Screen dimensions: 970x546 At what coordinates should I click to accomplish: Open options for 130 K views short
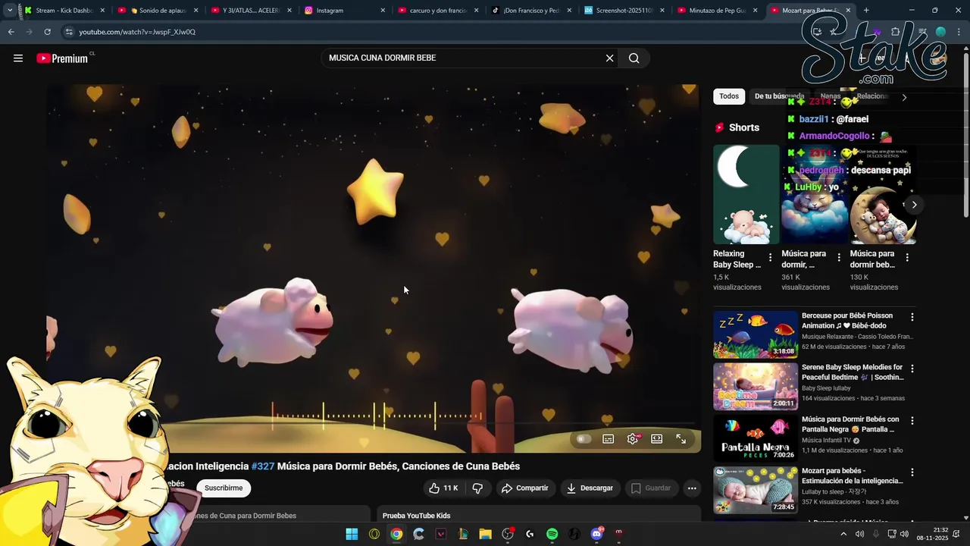tap(907, 258)
